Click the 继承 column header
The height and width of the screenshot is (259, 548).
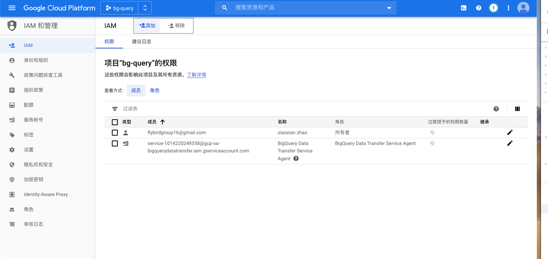point(485,122)
